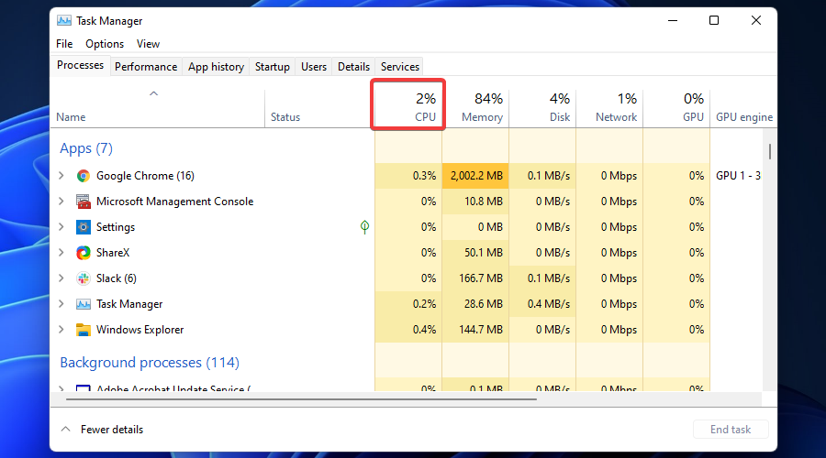Expand the Windows Explorer process row
Viewport: 826px width, 458px height.
(61, 330)
